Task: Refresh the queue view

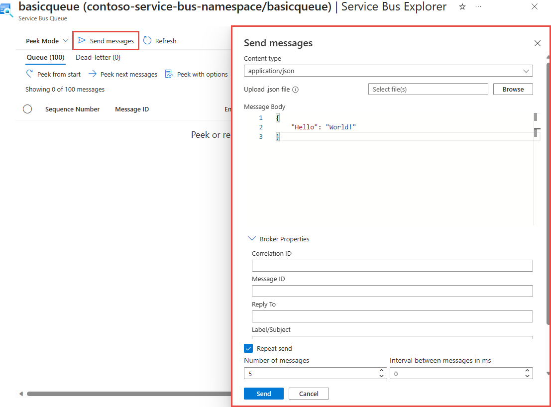Action: [160, 41]
